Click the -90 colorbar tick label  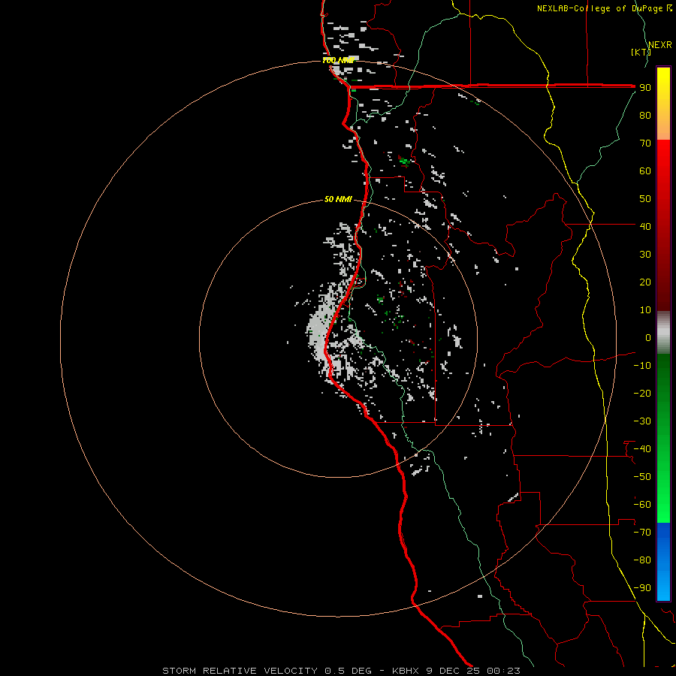point(642,588)
